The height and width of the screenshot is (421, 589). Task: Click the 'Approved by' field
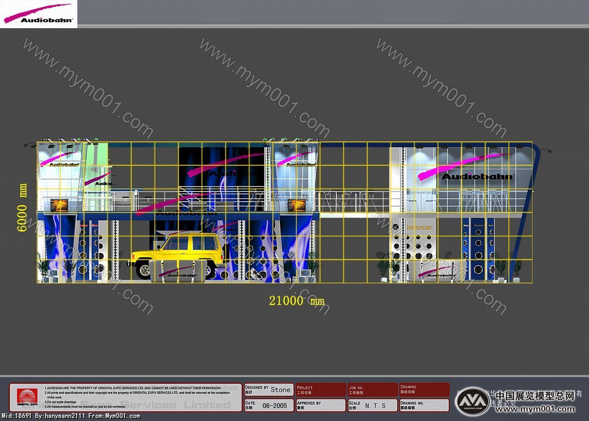click(x=321, y=405)
